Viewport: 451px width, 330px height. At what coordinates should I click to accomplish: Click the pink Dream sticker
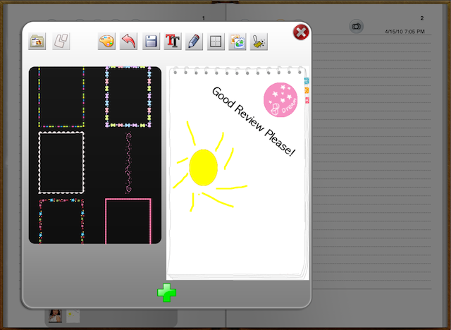(x=280, y=99)
